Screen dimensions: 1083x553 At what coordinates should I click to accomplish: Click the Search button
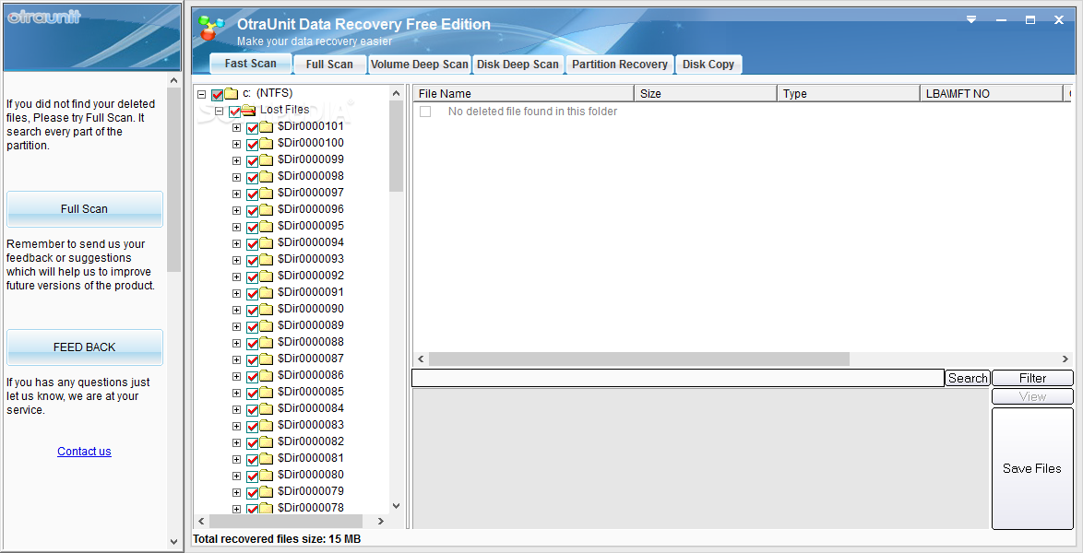tap(968, 378)
